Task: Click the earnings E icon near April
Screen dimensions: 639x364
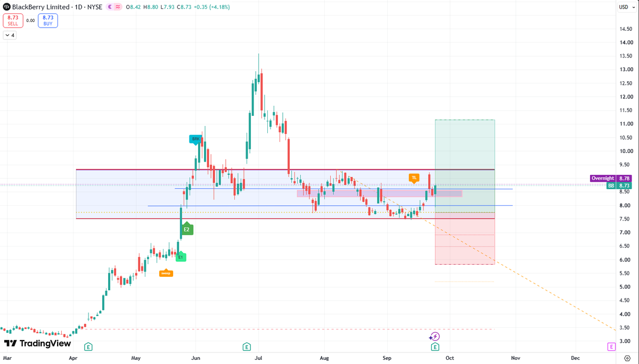Action: click(x=88, y=347)
